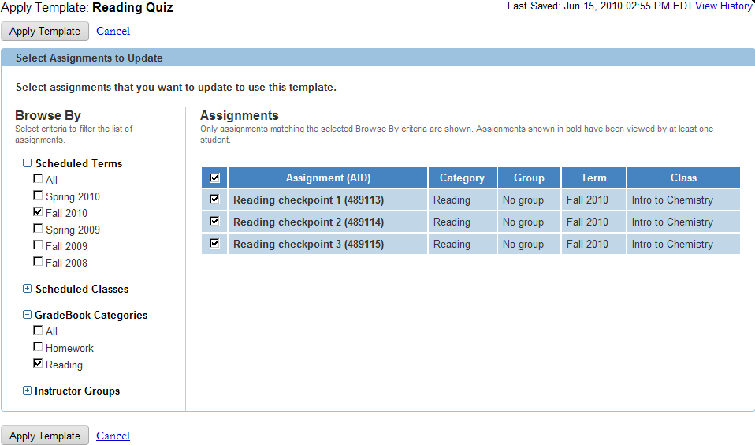This screenshot has height=445, width=755.
Task: Expand the Instructor Groups section
Action: 28,391
